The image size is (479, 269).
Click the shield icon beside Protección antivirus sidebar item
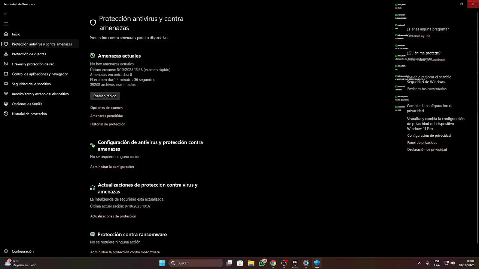point(6,44)
